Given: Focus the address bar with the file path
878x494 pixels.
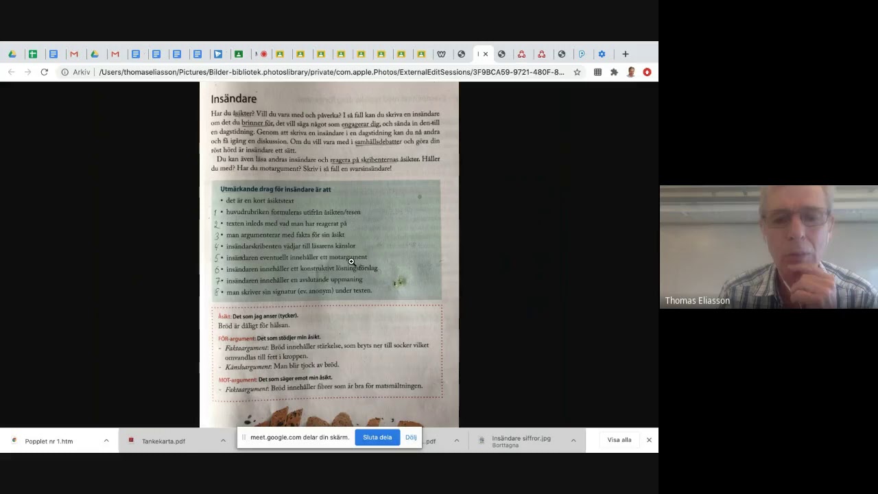Looking at the screenshot, I should (x=331, y=72).
